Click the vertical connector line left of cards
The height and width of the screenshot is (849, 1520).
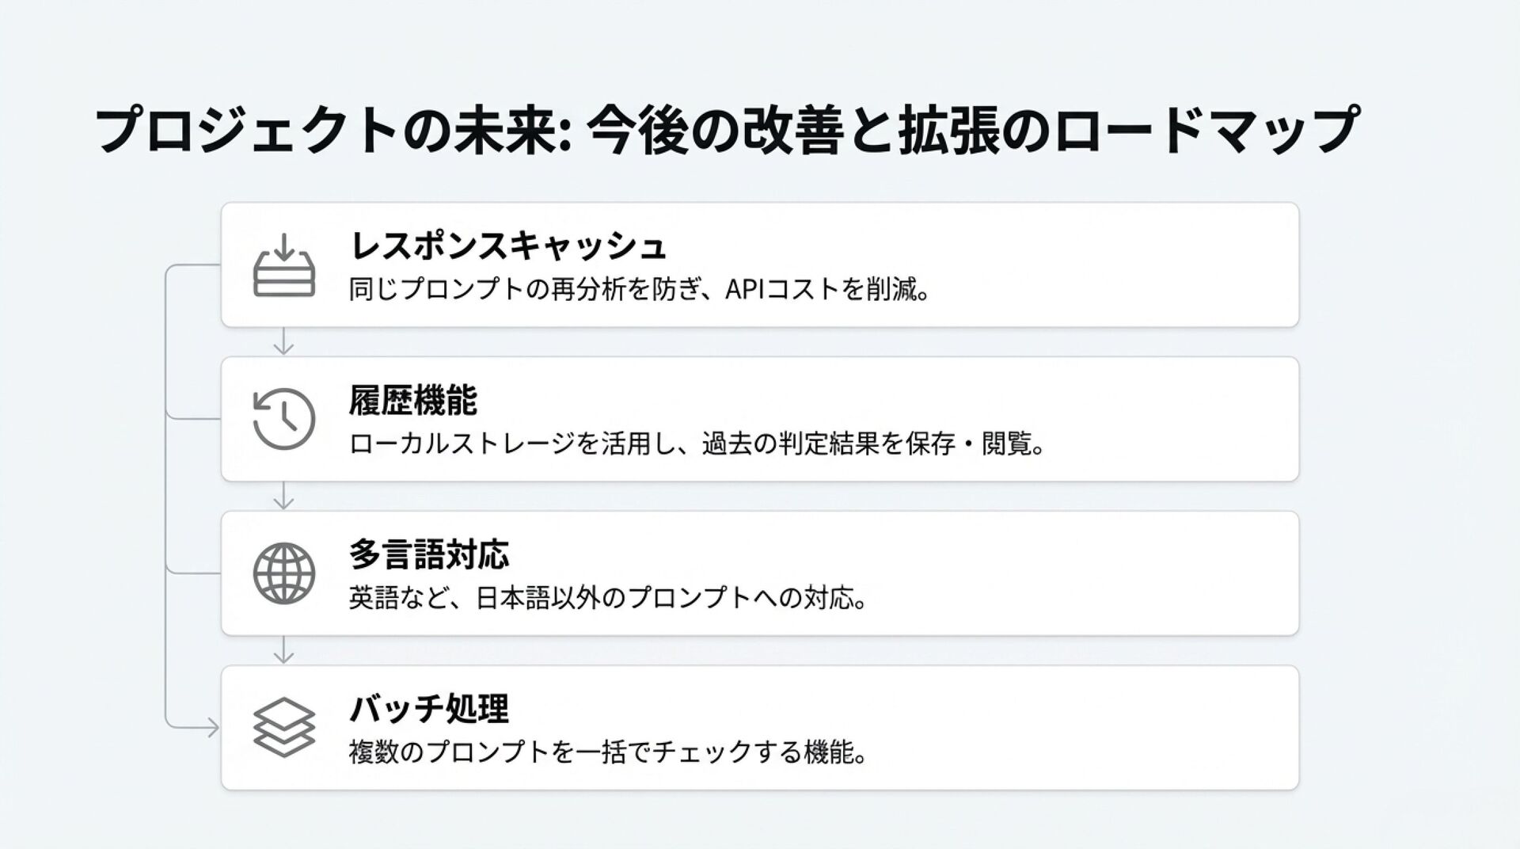165,495
